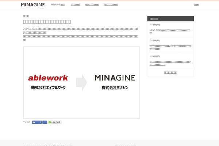Screen dimensions: 219x146
Task: Click the small blue Facebook share button
Action: pos(45,122)
